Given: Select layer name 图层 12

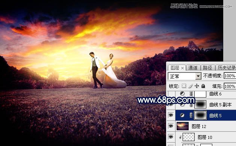Looking at the screenshot, I should (199, 126).
